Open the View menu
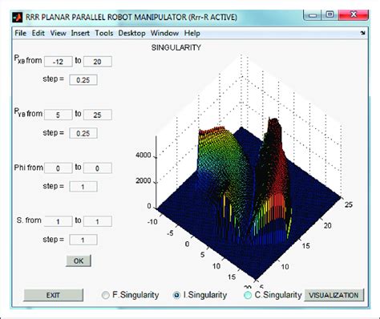Image resolution: width=380 pixels, height=319 pixels. (58, 33)
